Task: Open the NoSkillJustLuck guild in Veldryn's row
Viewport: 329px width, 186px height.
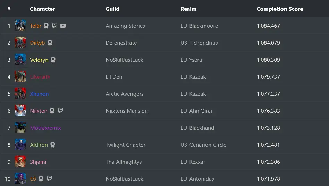Action: point(124,60)
